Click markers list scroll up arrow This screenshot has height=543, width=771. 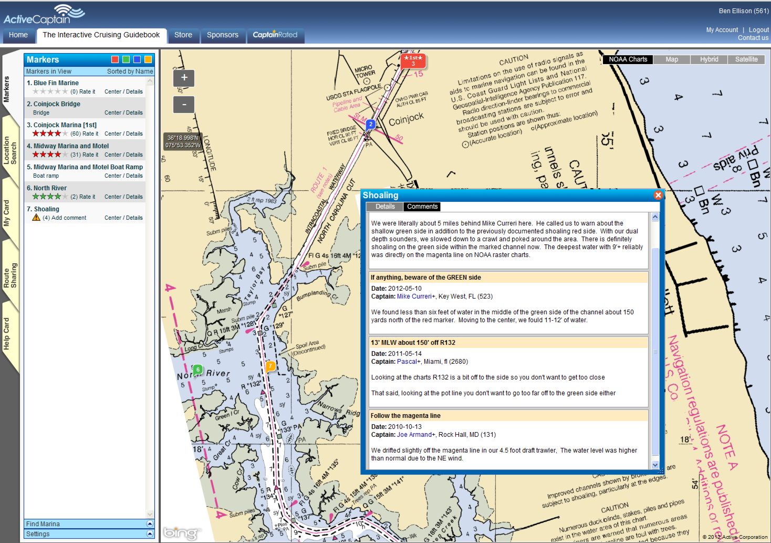coord(150,81)
